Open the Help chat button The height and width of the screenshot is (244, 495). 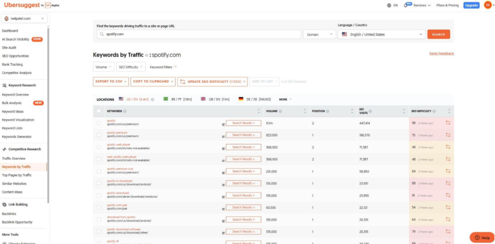[x=482, y=237]
